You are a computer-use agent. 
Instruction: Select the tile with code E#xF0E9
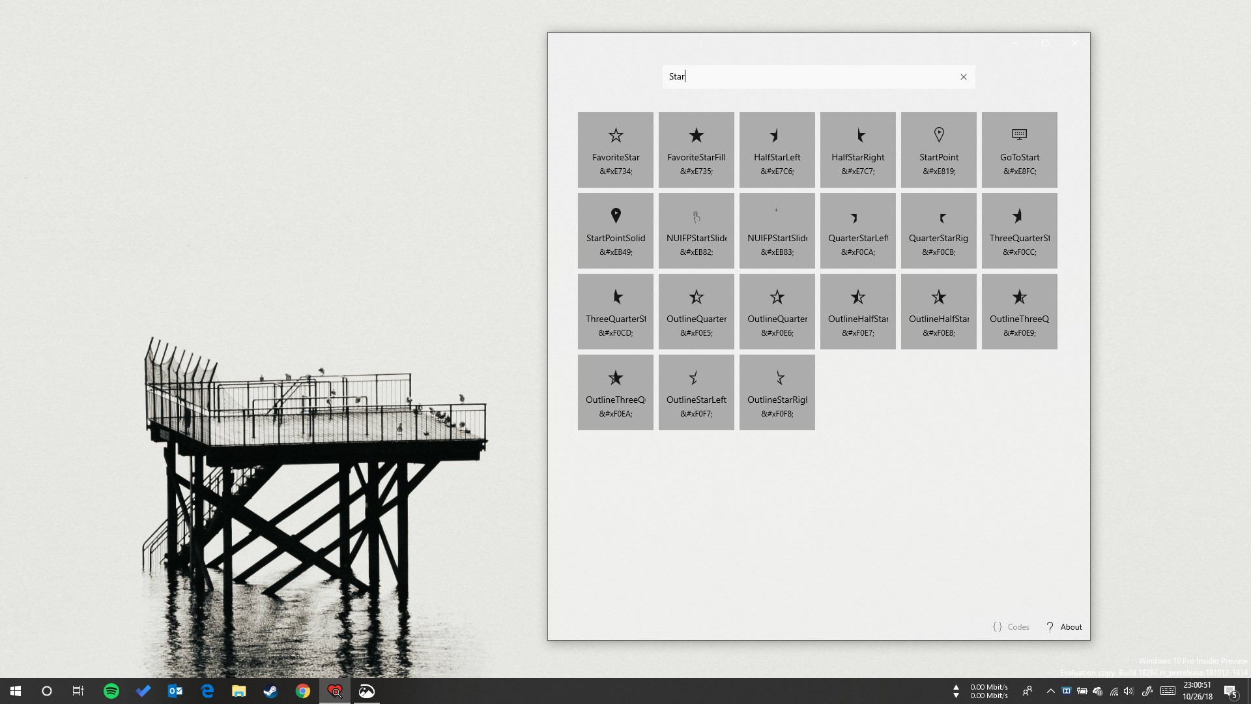(x=1019, y=311)
